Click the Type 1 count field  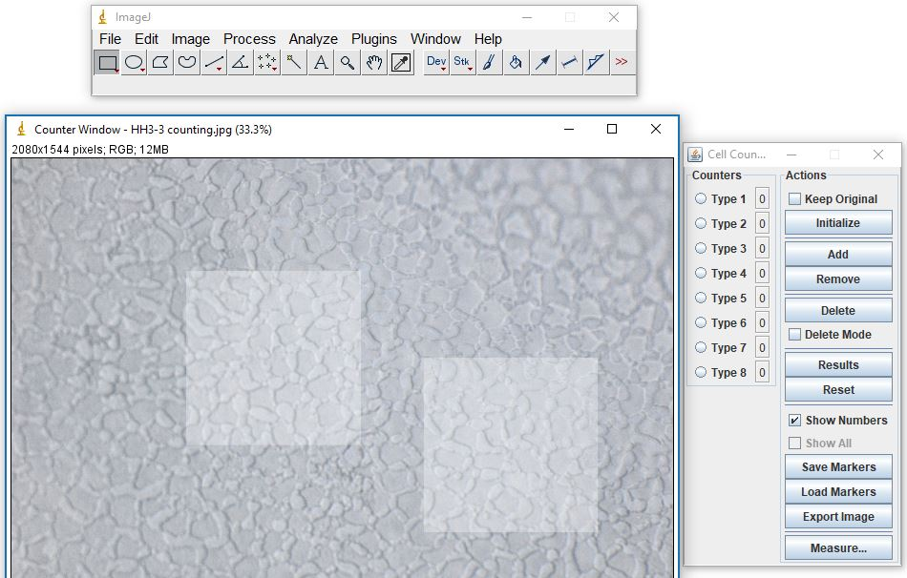(762, 199)
